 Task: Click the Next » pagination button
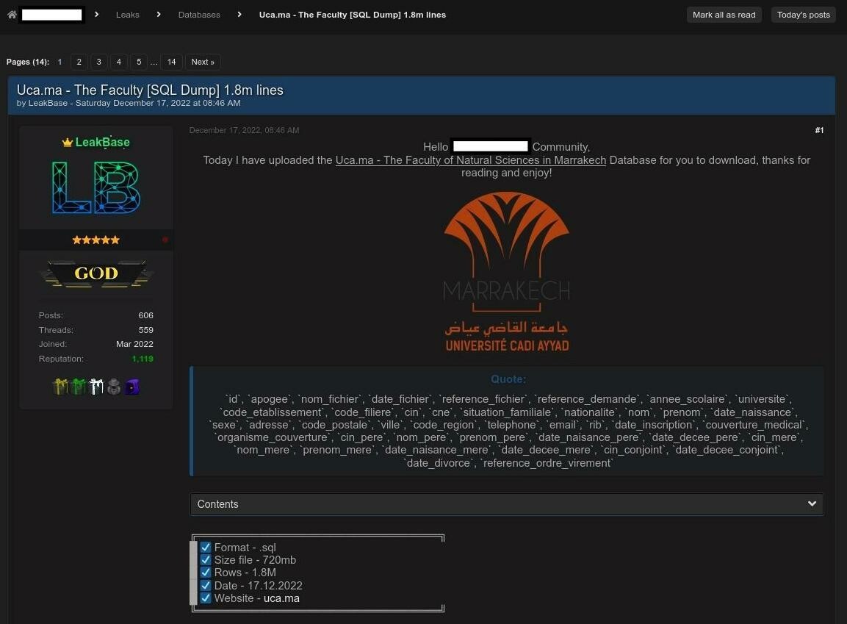click(203, 62)
